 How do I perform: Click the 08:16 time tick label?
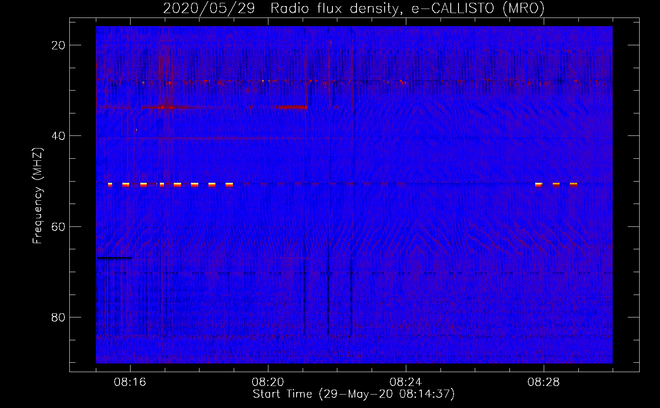pos(130,382)
